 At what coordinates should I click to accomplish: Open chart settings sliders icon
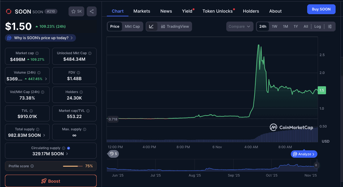click(x=330, y=26)
